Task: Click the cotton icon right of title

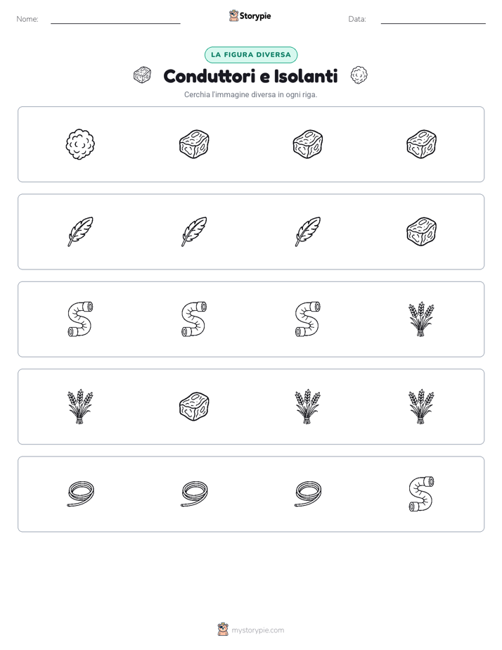Action: pyautogui.click(x=359, y=75)
